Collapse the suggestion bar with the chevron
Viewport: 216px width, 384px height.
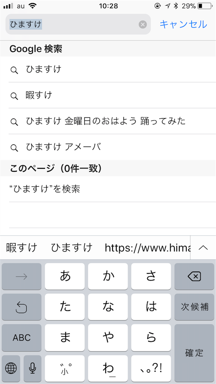[203, 247]
